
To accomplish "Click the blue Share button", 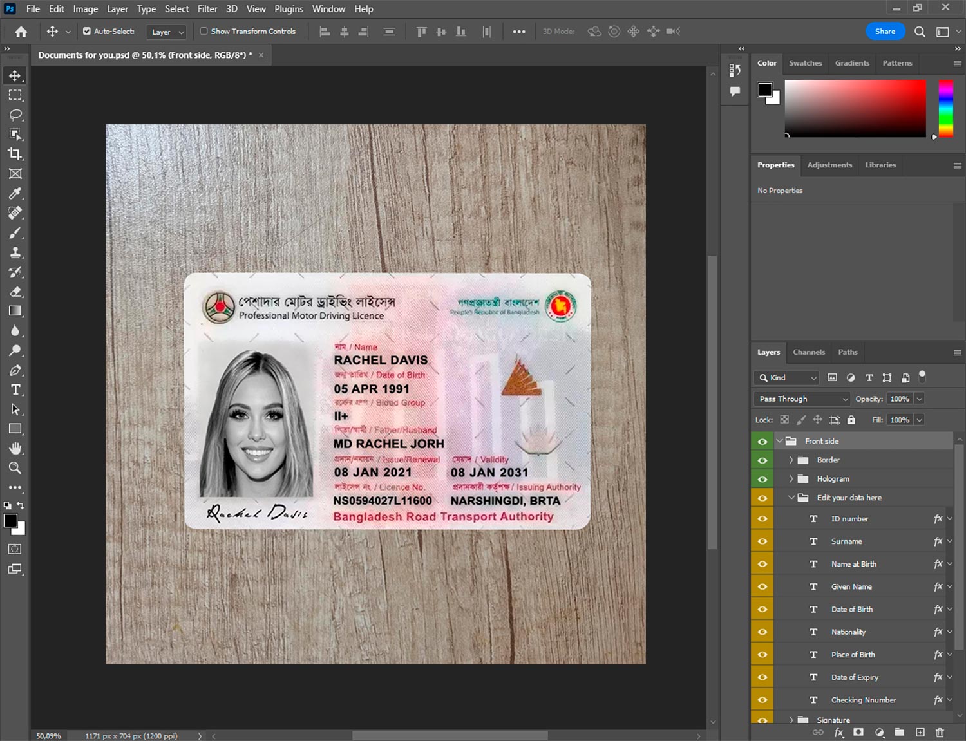I will (x=885, y=32).
